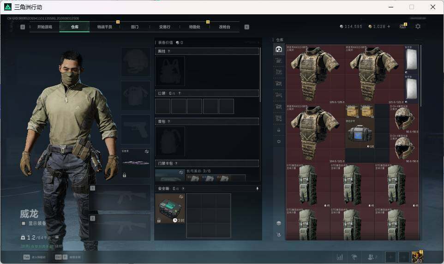Swap the keycard pack using arrows icon
Image resolution: width=444 pixels, height=264 pixels.
tap(181, 172)
